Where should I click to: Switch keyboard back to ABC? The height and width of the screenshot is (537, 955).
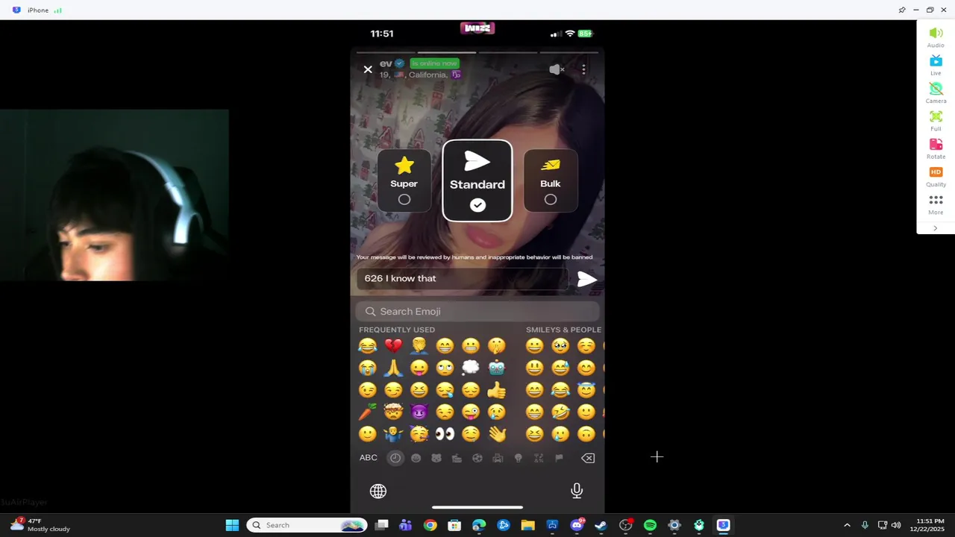tap(369, 458)
